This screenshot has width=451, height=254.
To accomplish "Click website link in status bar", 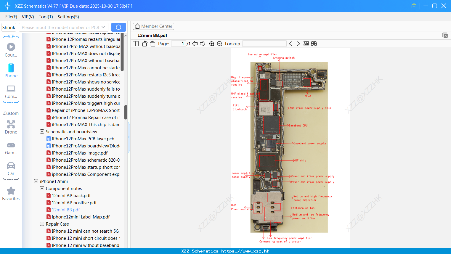I will (245, 251).
